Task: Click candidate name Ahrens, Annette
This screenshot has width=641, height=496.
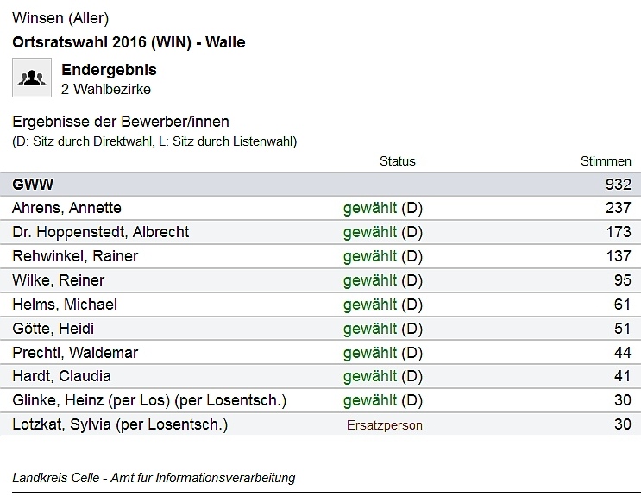Action: 66,208
